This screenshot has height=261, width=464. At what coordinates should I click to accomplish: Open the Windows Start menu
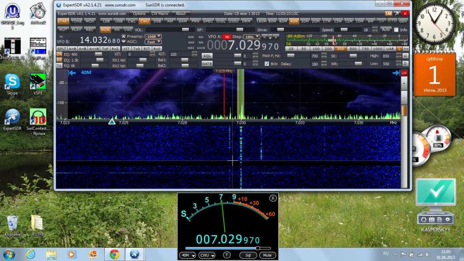tap(9, 254)
